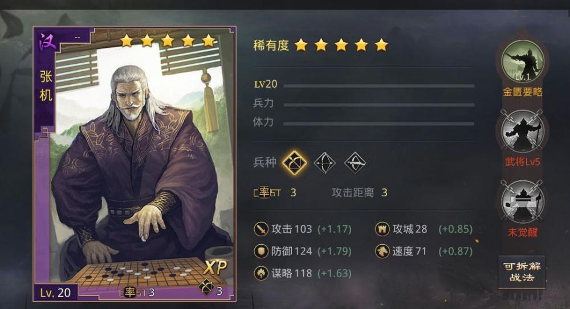
Task: Select the 未觉醒 awakening skill slot
Action: point(522,201)
